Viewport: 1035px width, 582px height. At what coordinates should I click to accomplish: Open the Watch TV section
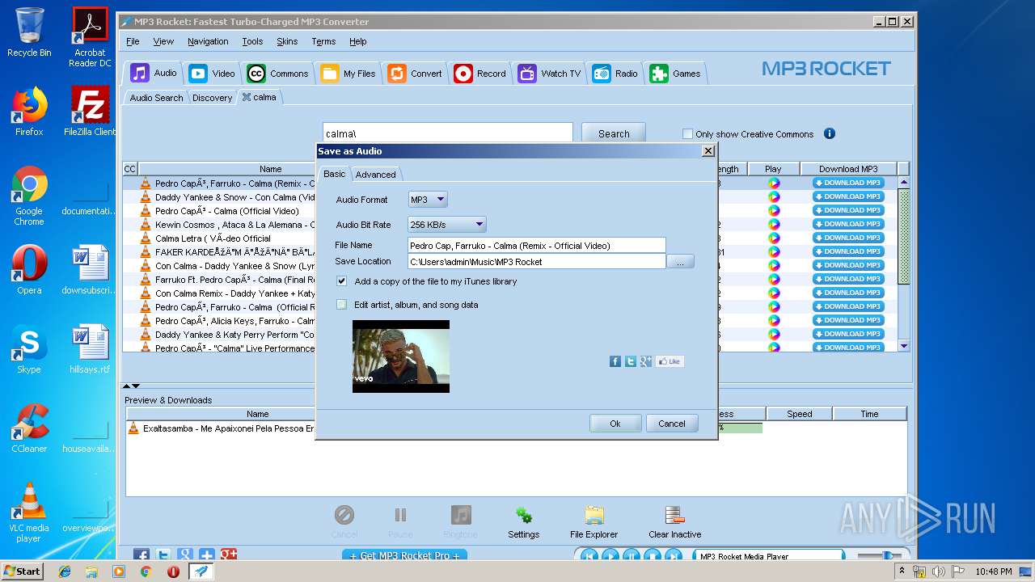point(550,74)
